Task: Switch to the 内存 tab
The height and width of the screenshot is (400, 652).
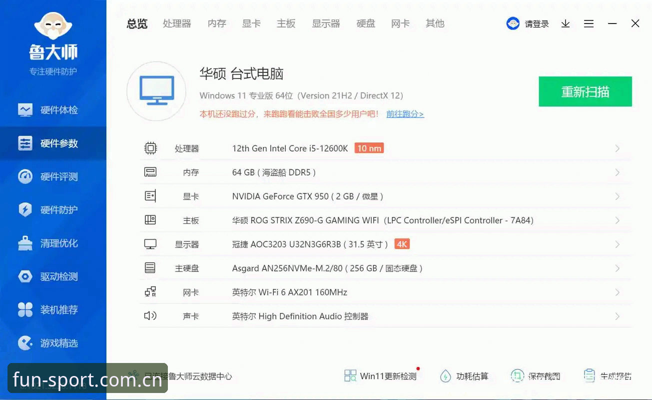Action: click(217, 23)
